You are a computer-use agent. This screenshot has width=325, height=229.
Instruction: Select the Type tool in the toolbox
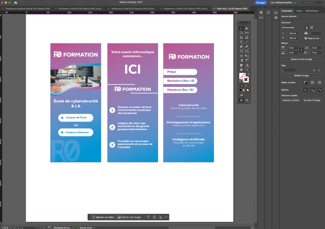[241, 42]
